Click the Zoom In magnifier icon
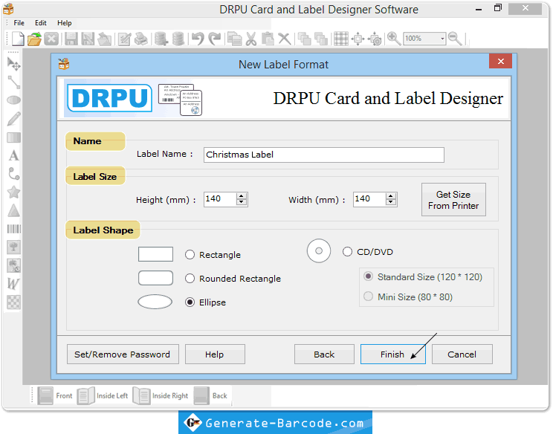553x434 pixels. (394, 39)
